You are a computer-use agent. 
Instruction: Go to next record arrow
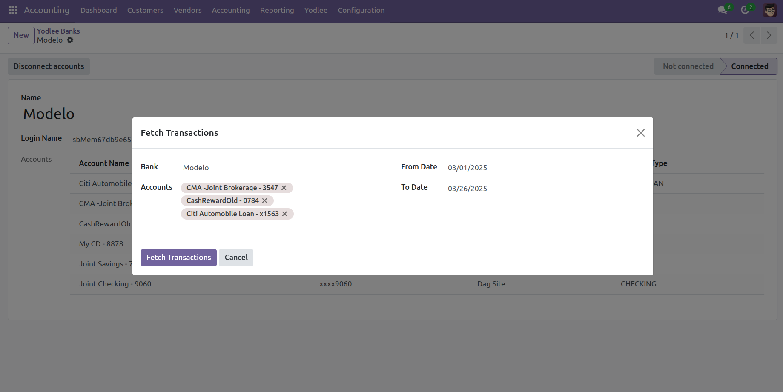[x=769, y=35]
